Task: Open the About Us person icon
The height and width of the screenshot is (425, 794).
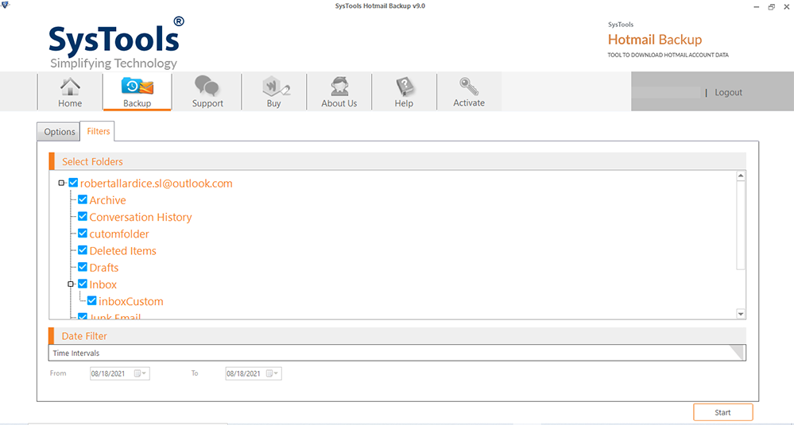Action: point(339,87)
